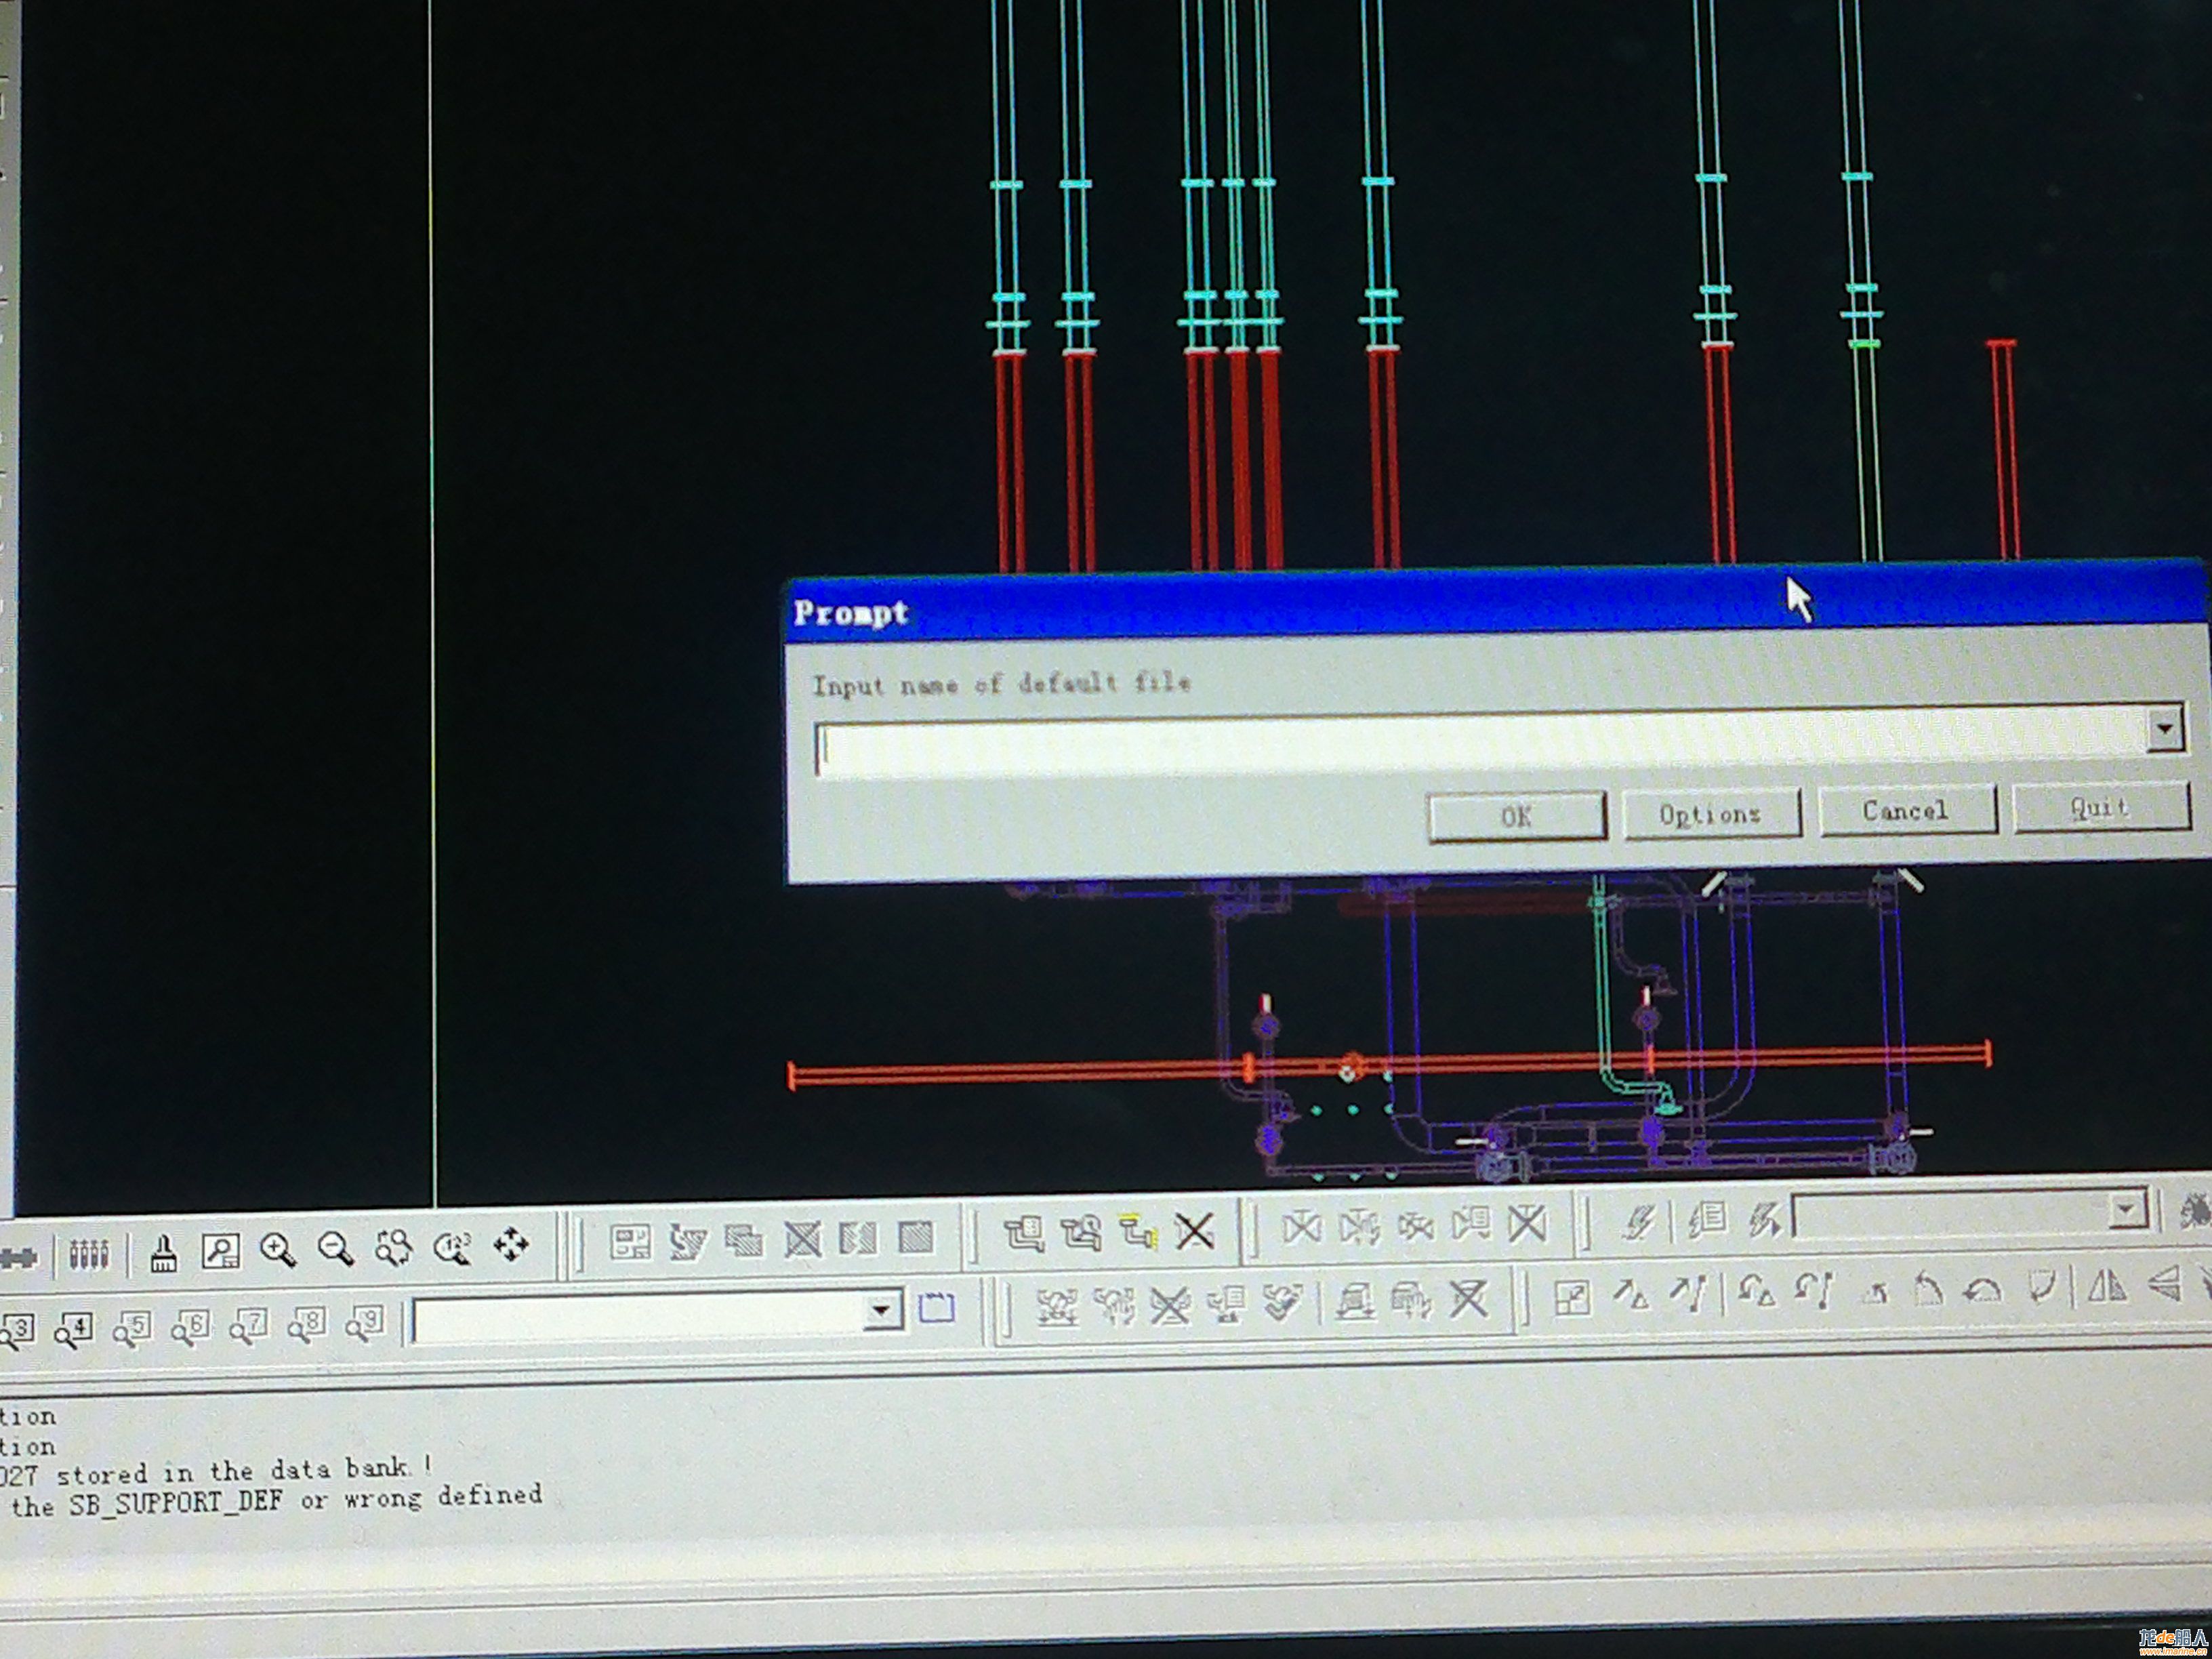Click the rotate view zoom icon
This screenshot has height=1659, width=2212.
click(x=393, y=1248)
